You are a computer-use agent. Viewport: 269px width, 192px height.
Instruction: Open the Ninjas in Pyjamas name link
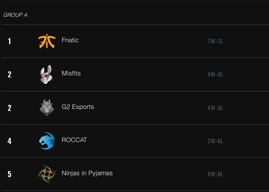coord(87,173)
